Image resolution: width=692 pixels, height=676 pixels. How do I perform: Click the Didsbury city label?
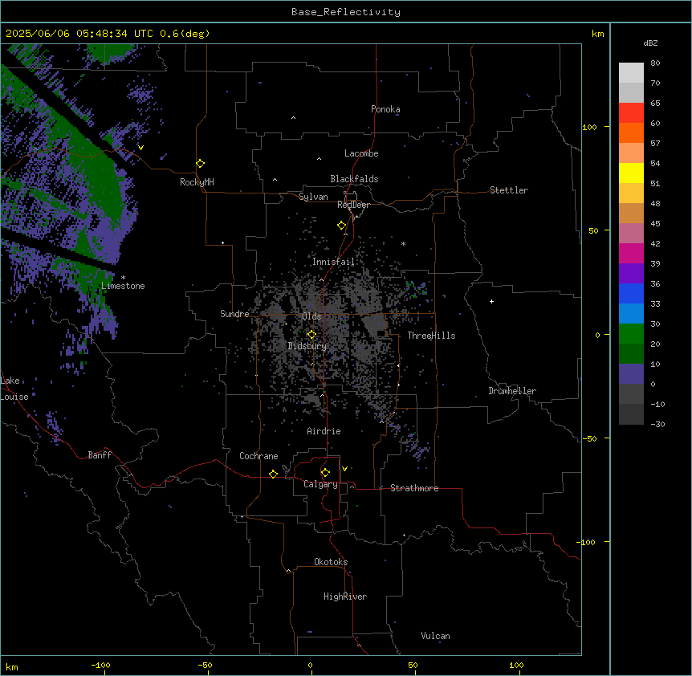click(307, 346)
